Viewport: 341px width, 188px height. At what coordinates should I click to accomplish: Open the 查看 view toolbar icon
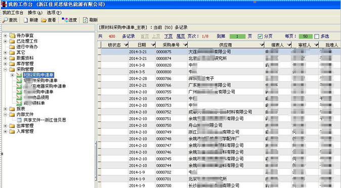44,20
